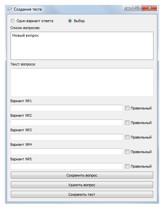Tick the Правильный checkbox for Вариант №5
This screenshot has width=164, height=208.
[127, 166]
